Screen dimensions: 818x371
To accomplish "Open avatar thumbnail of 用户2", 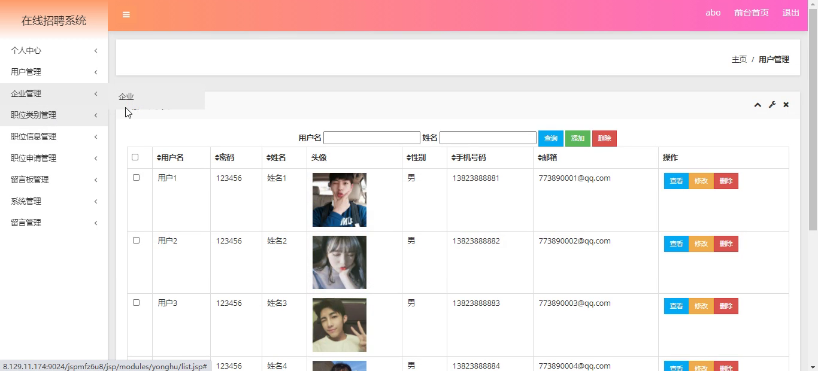I will [340, 262].
